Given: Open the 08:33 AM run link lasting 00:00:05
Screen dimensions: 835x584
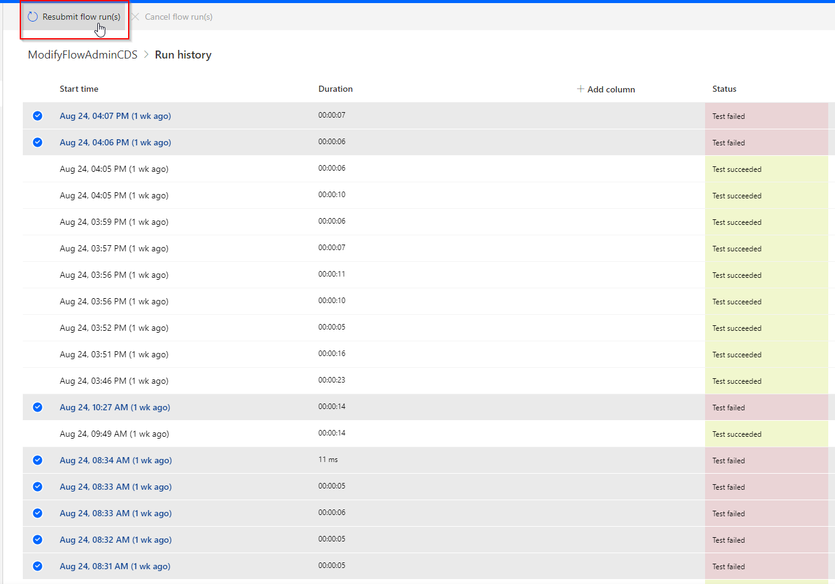Looking at the screenshot, I should [x=116, y=487].
